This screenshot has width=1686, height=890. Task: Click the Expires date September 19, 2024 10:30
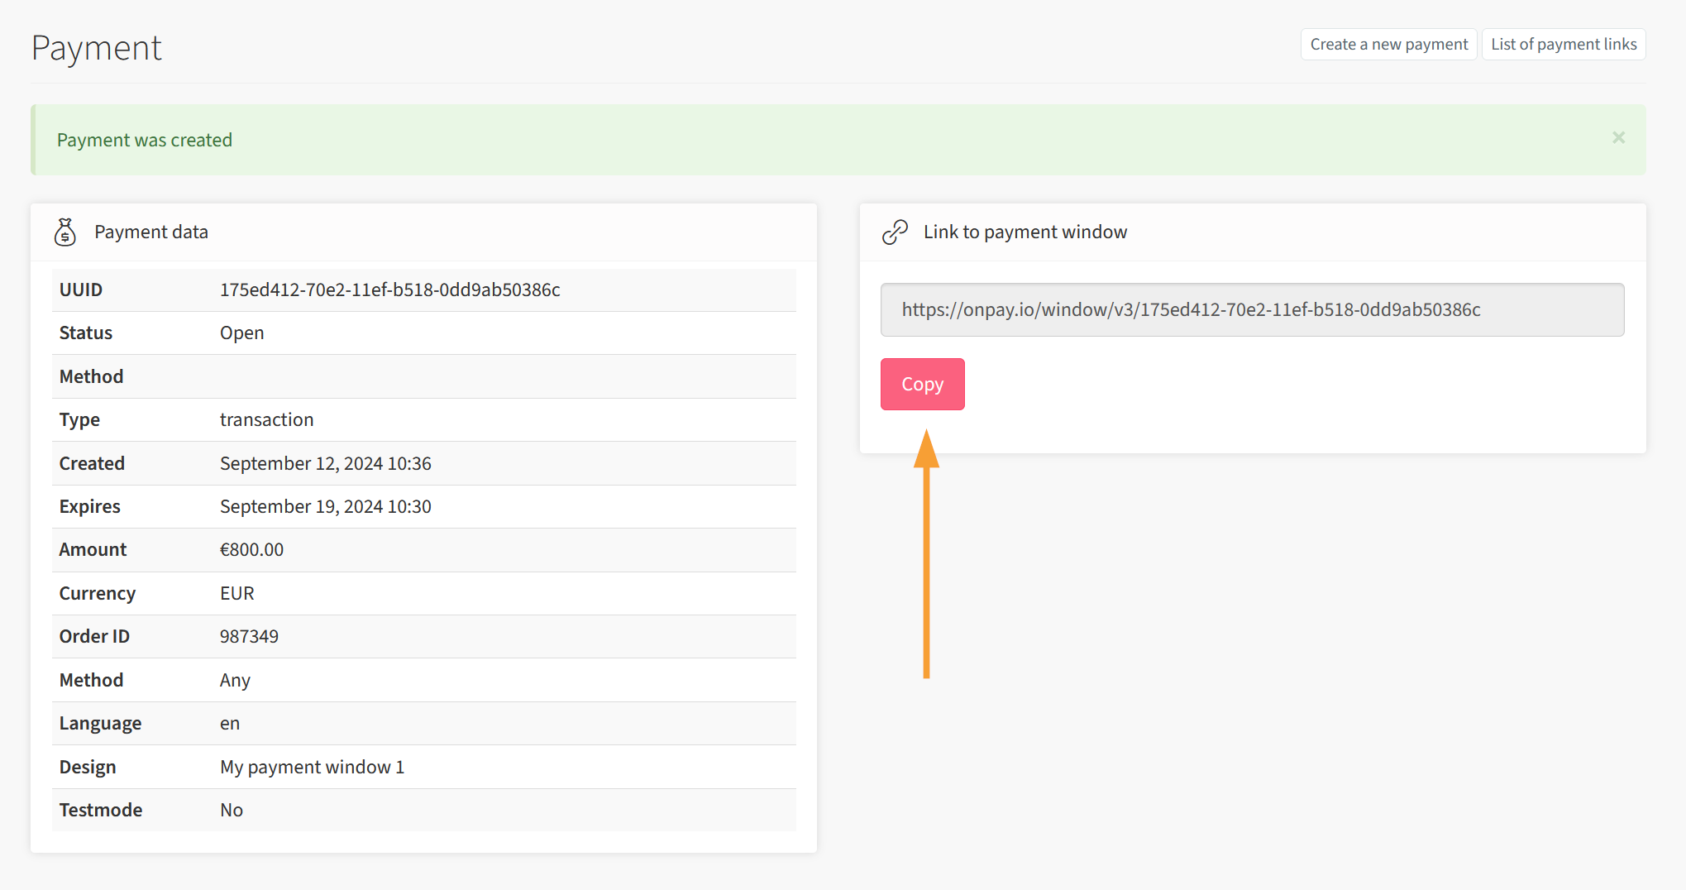(326, 506)
